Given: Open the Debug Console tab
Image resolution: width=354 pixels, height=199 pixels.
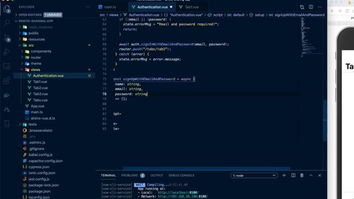Looking at the screenshot, I should (x=181, y=175).
